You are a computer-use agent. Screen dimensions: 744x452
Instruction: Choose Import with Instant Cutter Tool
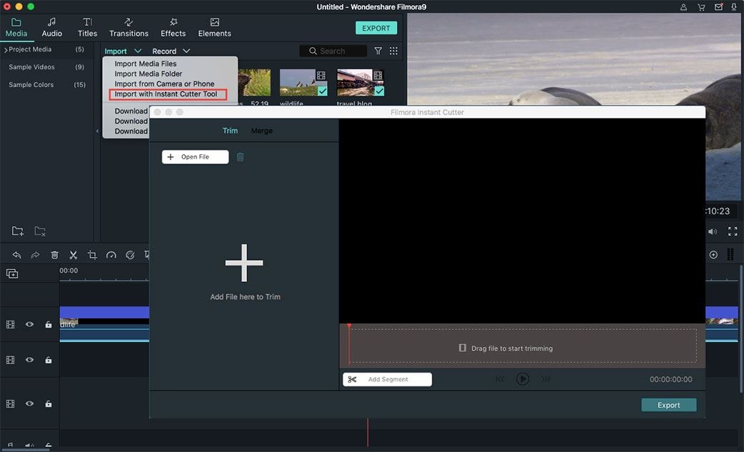[x=168, y=94]
